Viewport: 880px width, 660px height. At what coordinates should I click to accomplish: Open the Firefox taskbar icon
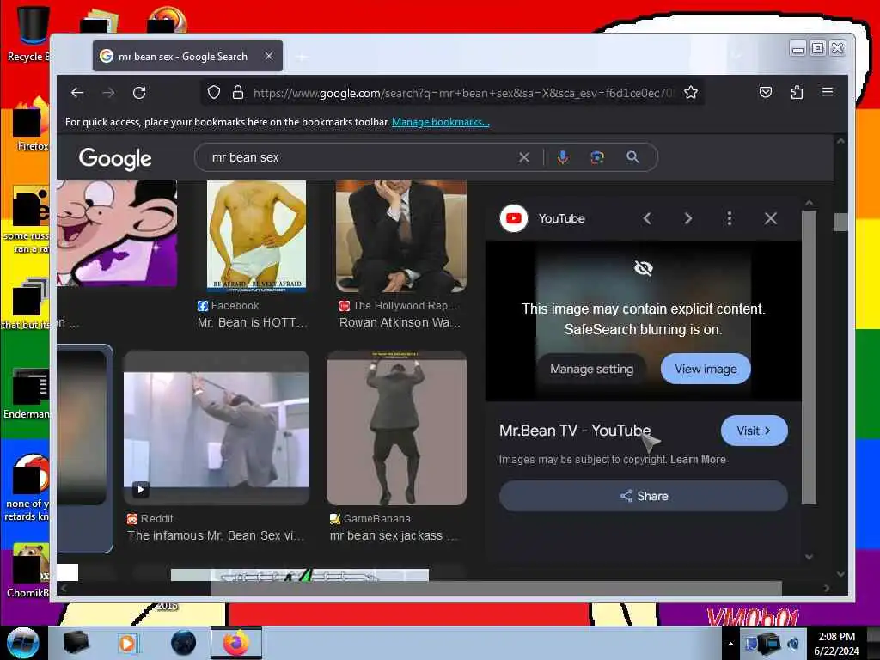coord(236,643)
